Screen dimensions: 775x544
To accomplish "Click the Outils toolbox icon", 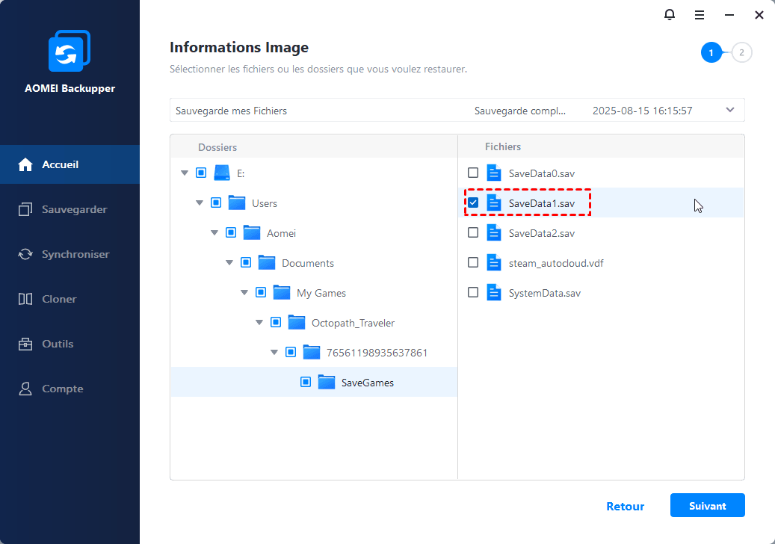I will 25,344.
